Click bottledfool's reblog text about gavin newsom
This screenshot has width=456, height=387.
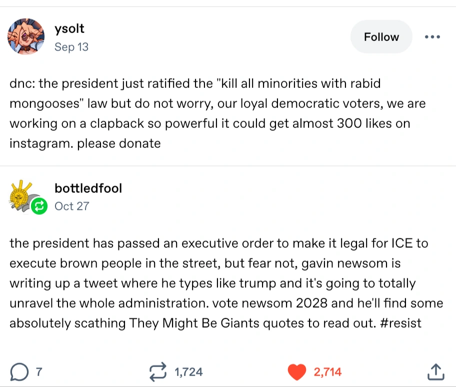215,283
